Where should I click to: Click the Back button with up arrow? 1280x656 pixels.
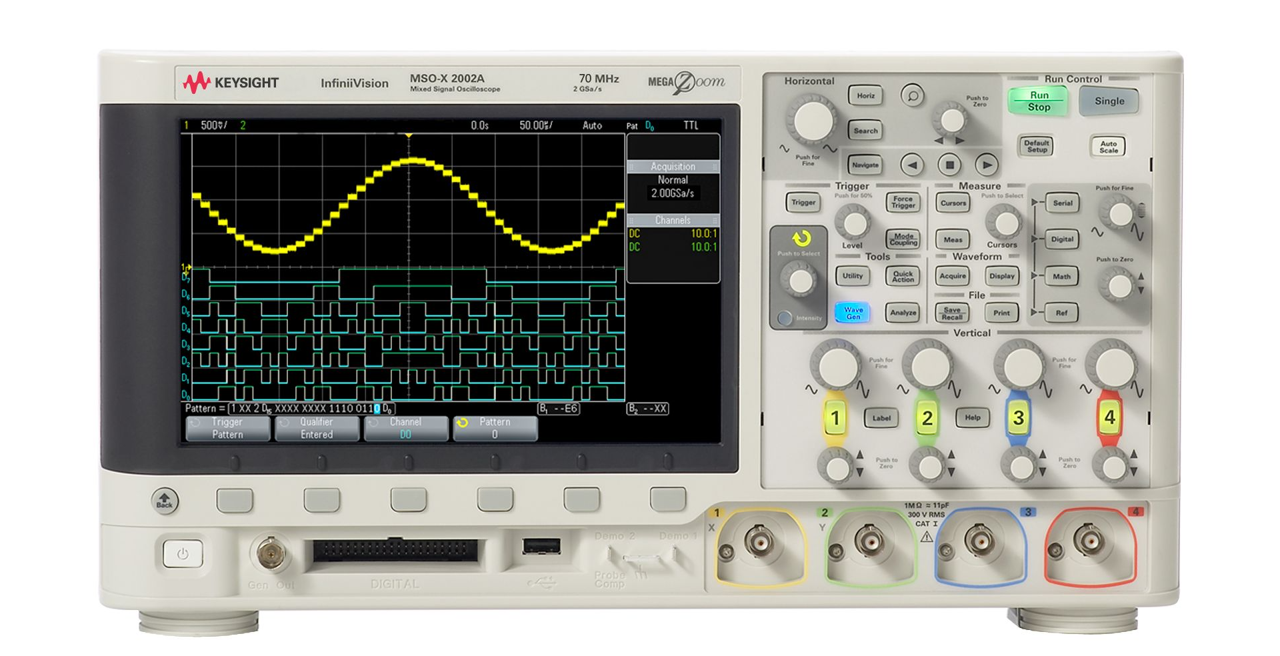pyautogui.click(x=165, y=500)
